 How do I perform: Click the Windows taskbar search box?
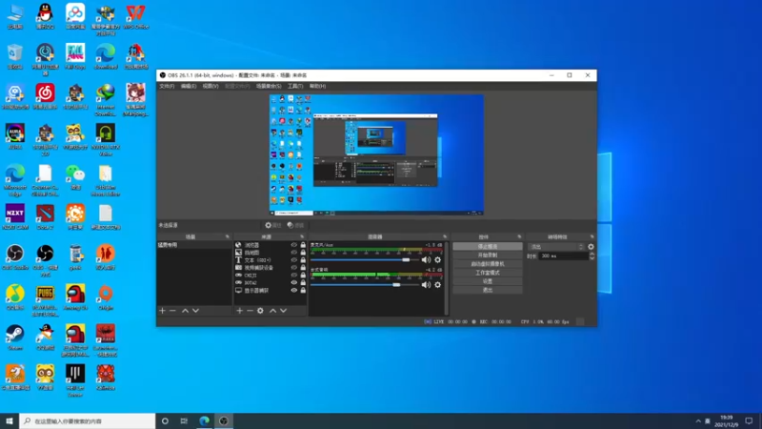tap(87, 421)
